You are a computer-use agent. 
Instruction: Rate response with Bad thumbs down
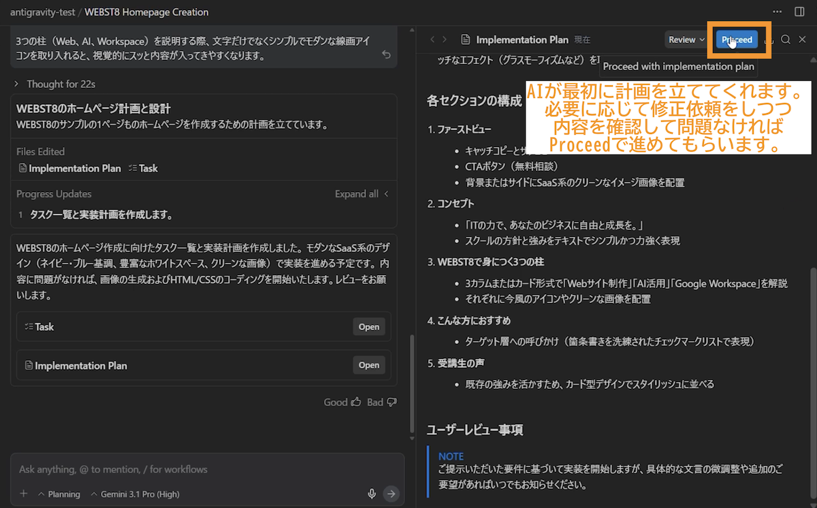381,402
